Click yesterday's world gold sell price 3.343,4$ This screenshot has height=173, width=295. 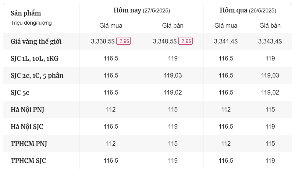pyautogui.click(x=270, y=41)
